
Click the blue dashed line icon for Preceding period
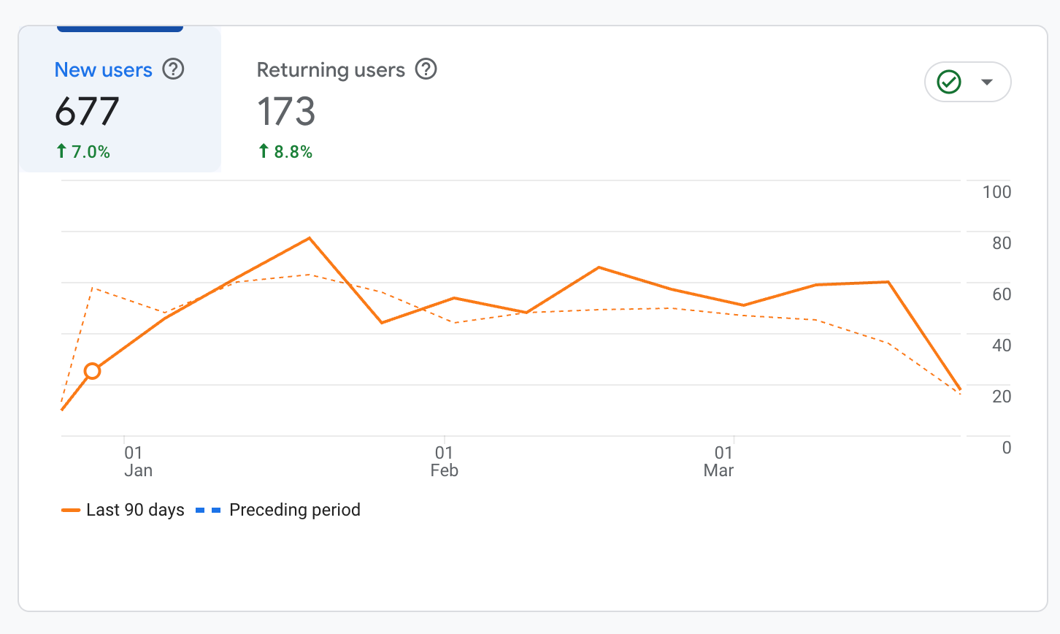click(x=207, y=510)
